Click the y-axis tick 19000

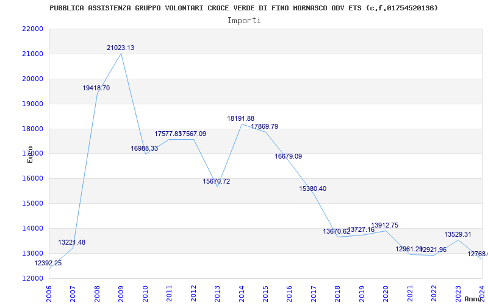point(32,104)
